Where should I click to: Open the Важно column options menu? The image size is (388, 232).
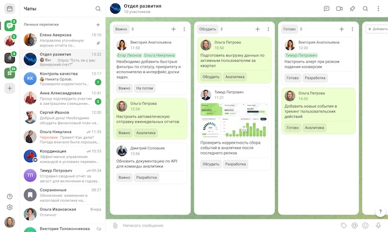(184, 29)
